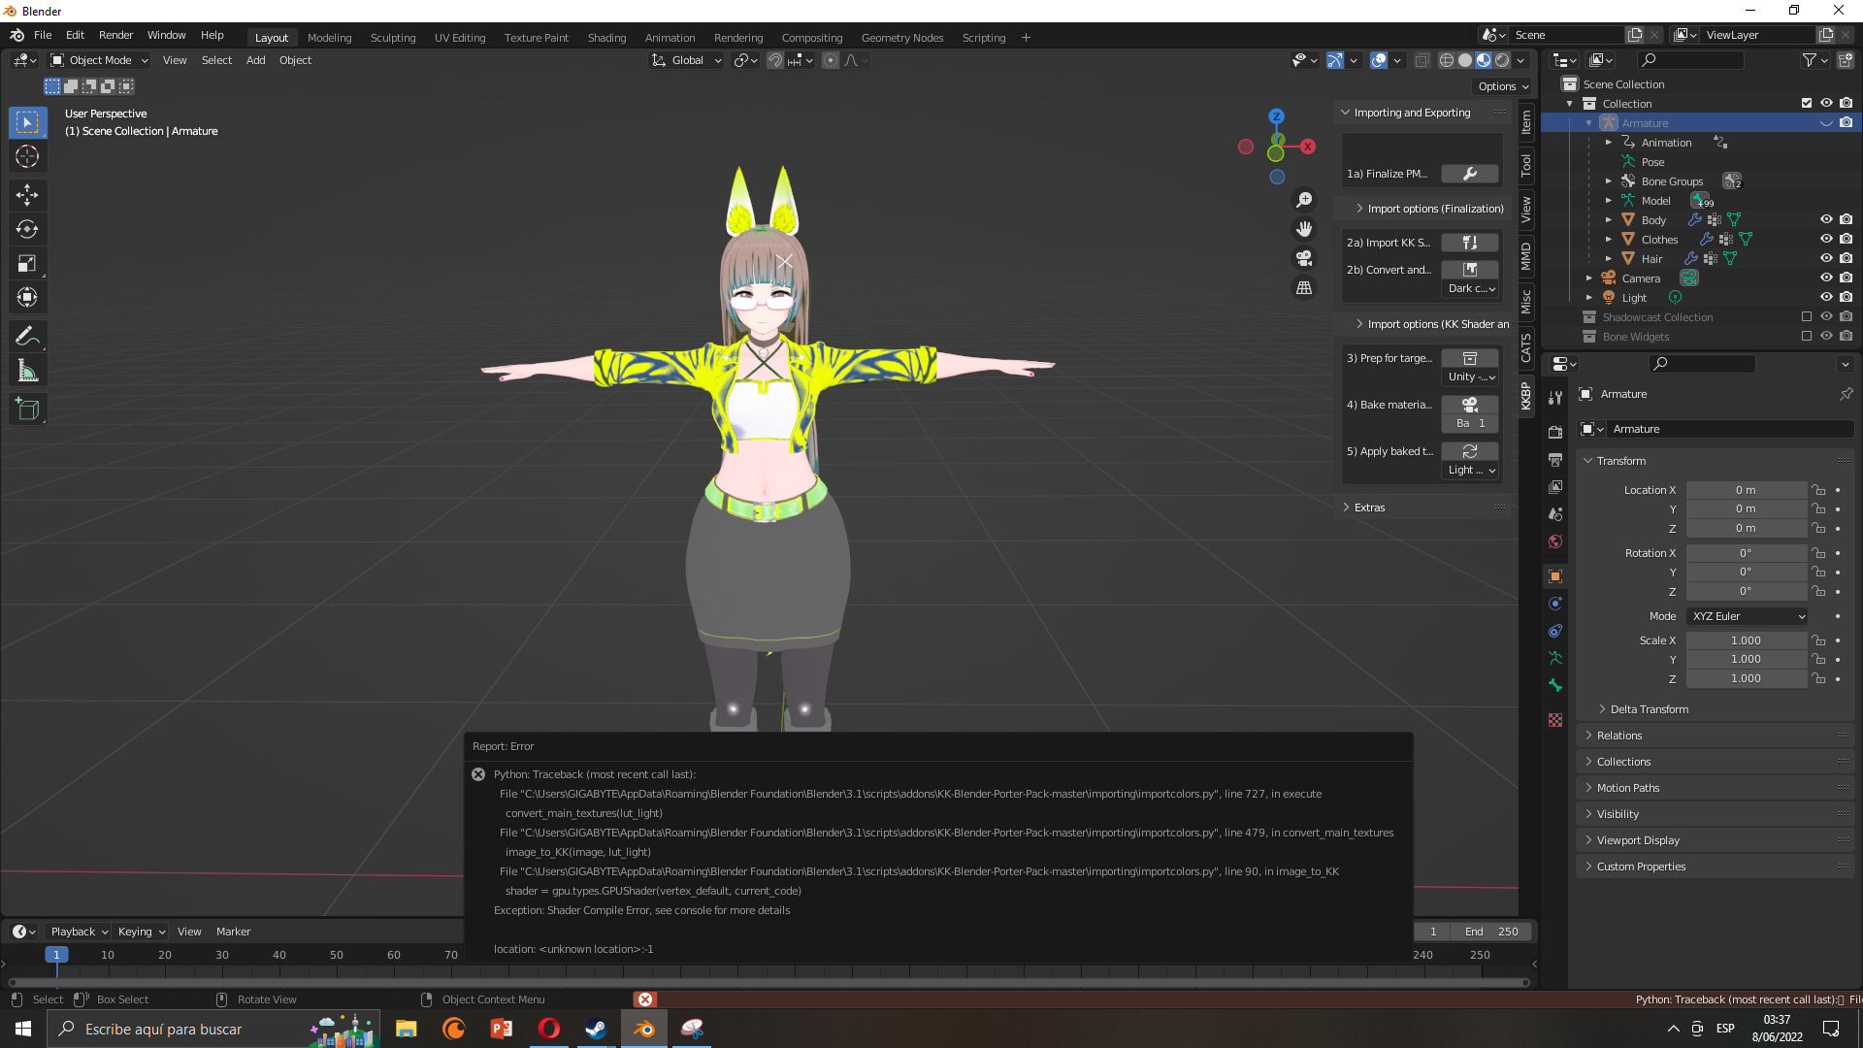
Task: Expand the Bone Groups entry
Action: pyautogui.click(x=1609, y=180)
